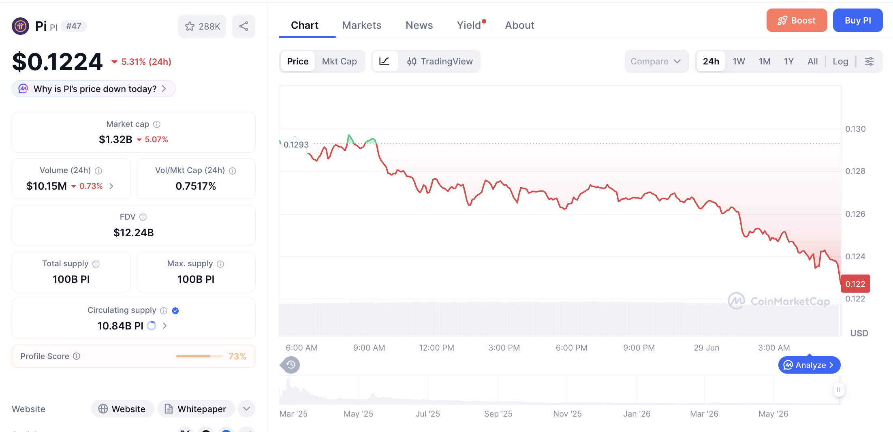Open the Yield tab
Screen dimensions: 893x432
click(470, 25)
